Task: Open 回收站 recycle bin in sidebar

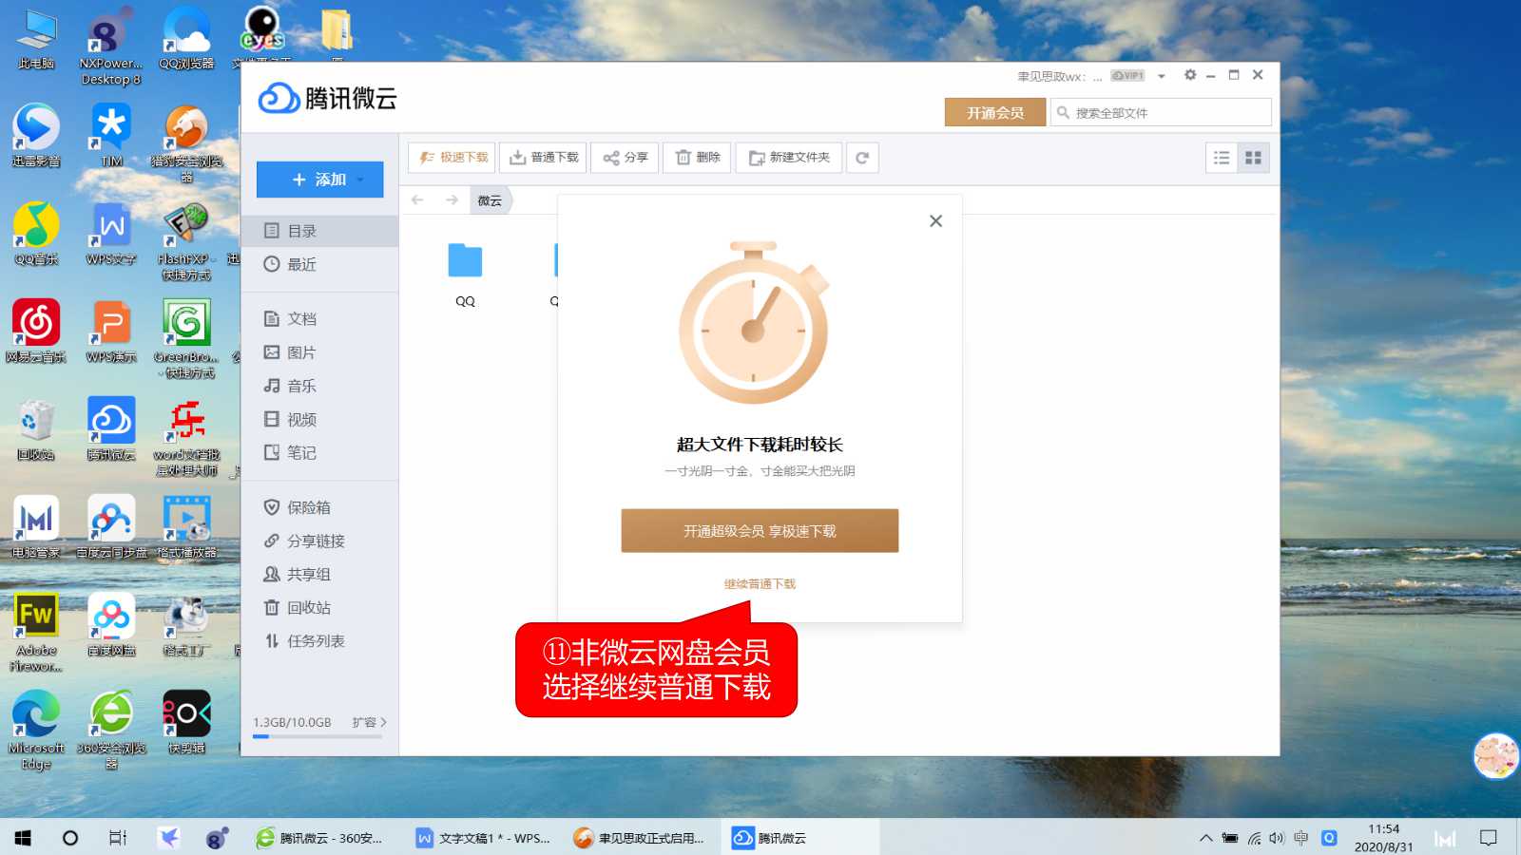Action: coord(319,607)
